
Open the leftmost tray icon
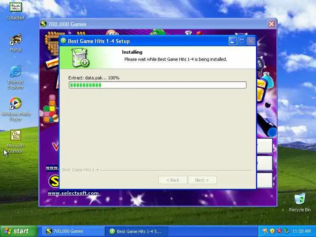click(x=265, y=231)
